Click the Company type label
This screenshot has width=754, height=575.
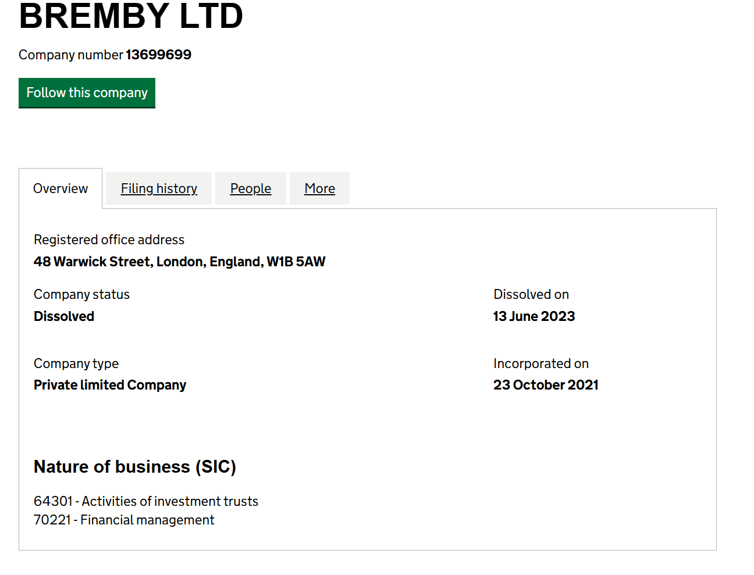point(76,363)
